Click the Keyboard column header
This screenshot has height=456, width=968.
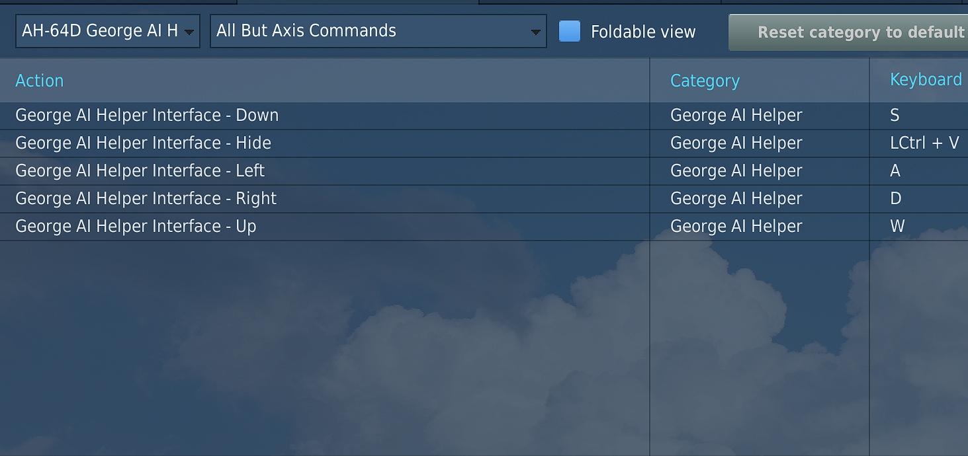tap(926, 79)
